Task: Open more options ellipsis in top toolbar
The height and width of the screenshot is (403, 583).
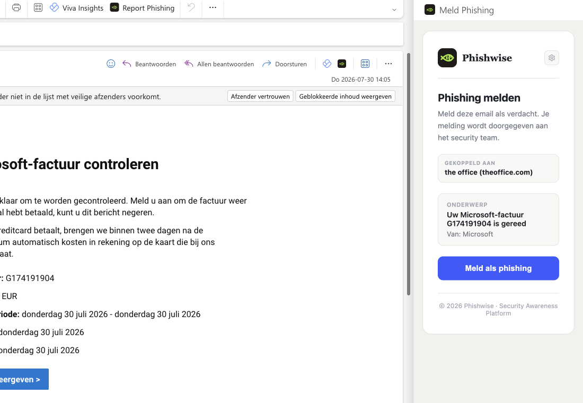Action: [x=213, y=7]
